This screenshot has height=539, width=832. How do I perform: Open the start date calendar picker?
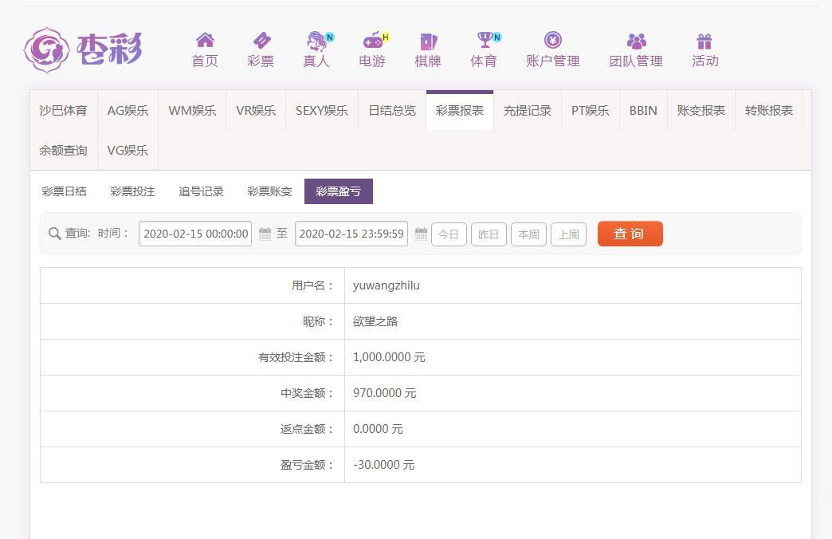coord(265,234)
